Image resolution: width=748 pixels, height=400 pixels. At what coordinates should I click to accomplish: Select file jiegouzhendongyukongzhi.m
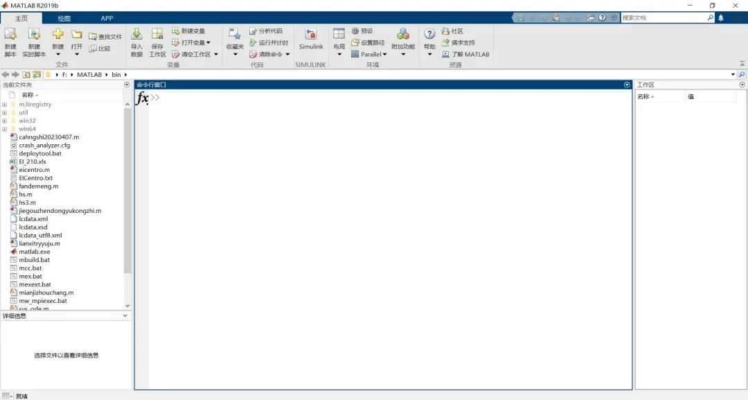tap(60, 211)
